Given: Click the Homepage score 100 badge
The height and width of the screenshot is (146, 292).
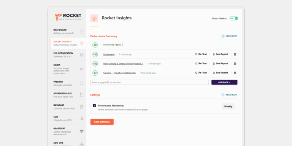Looking at the screenshot, I should coord(95,54).
